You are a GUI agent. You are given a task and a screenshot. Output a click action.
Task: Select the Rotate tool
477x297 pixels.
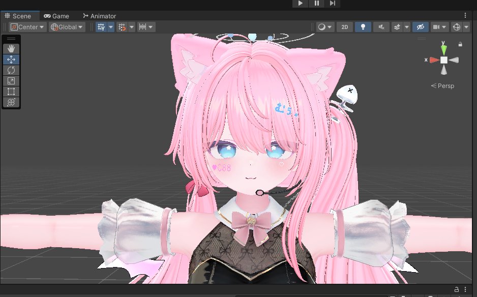tap(11, 70)
